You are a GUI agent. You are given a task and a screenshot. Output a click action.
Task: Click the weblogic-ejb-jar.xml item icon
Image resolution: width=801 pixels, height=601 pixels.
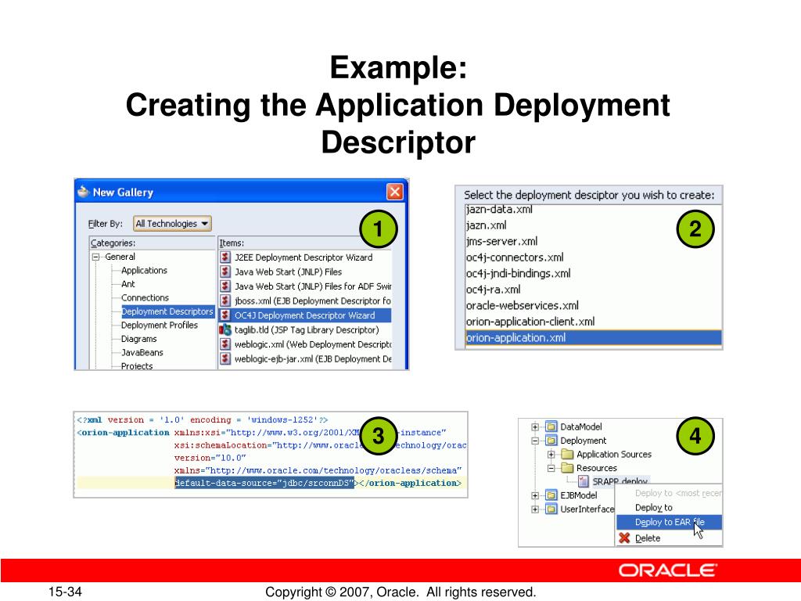[224, 356]
